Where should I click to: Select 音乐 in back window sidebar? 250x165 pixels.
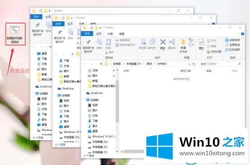point(42,119)
